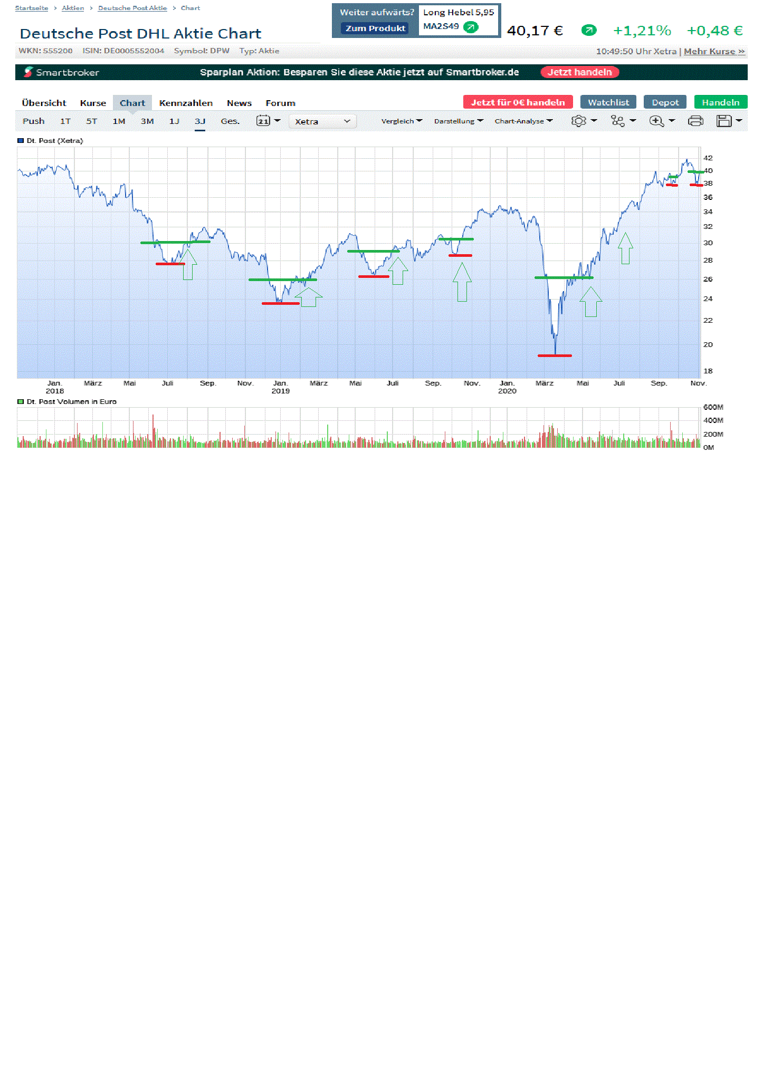Click the green trend arrow beside 40,17 €

coord(589,31)
